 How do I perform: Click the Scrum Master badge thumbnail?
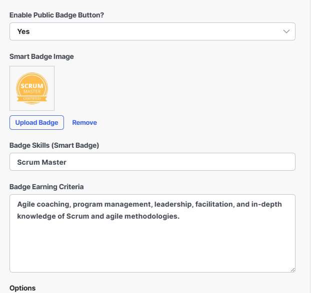pyautogui.click(x=32, y=88)
